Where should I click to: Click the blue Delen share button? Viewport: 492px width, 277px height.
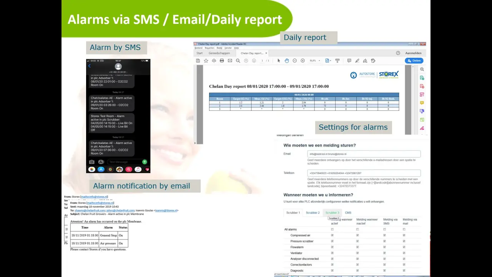414,61
